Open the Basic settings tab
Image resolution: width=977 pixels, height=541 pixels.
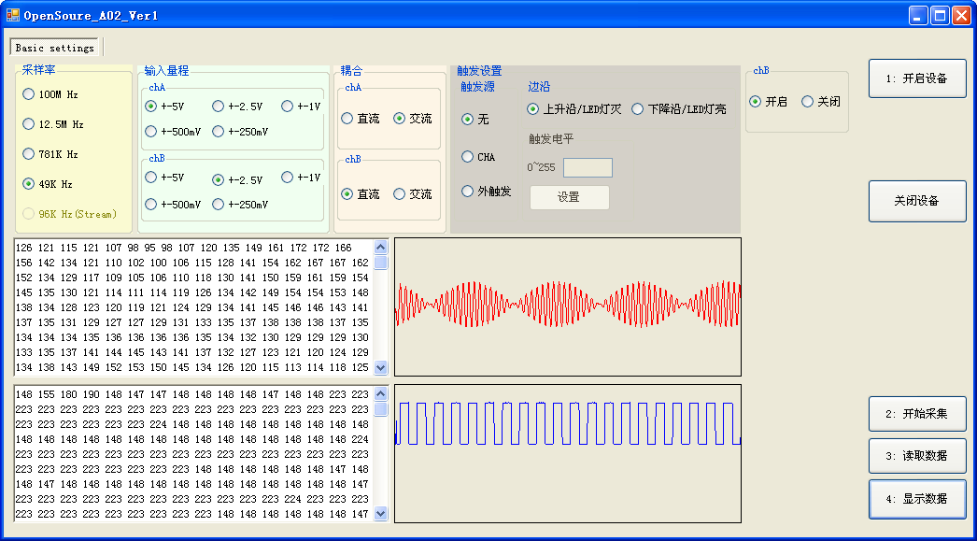(x=55, y=48)
